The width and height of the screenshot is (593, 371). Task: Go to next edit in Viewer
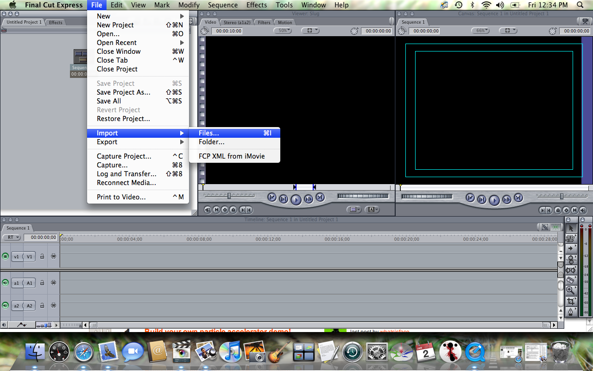(x=320, y=197)
